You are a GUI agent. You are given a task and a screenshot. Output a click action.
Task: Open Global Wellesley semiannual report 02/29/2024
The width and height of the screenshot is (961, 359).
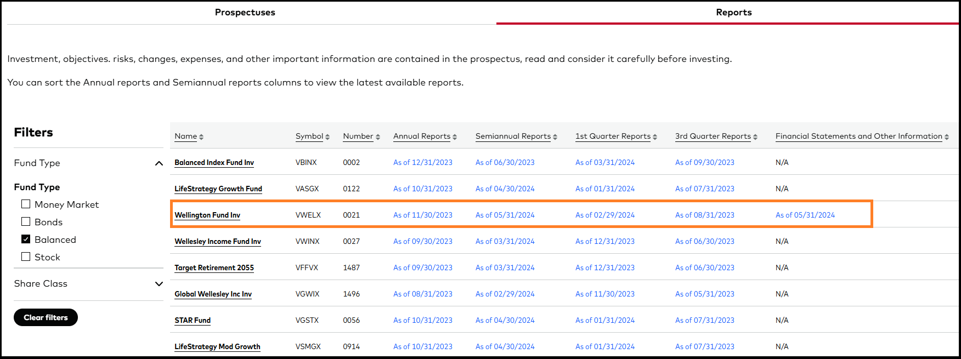point(505,294)
